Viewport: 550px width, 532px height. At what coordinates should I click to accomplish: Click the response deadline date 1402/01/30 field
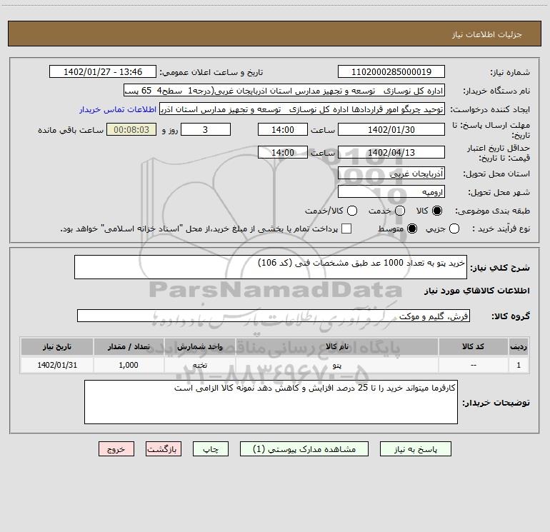click(391, 129)
